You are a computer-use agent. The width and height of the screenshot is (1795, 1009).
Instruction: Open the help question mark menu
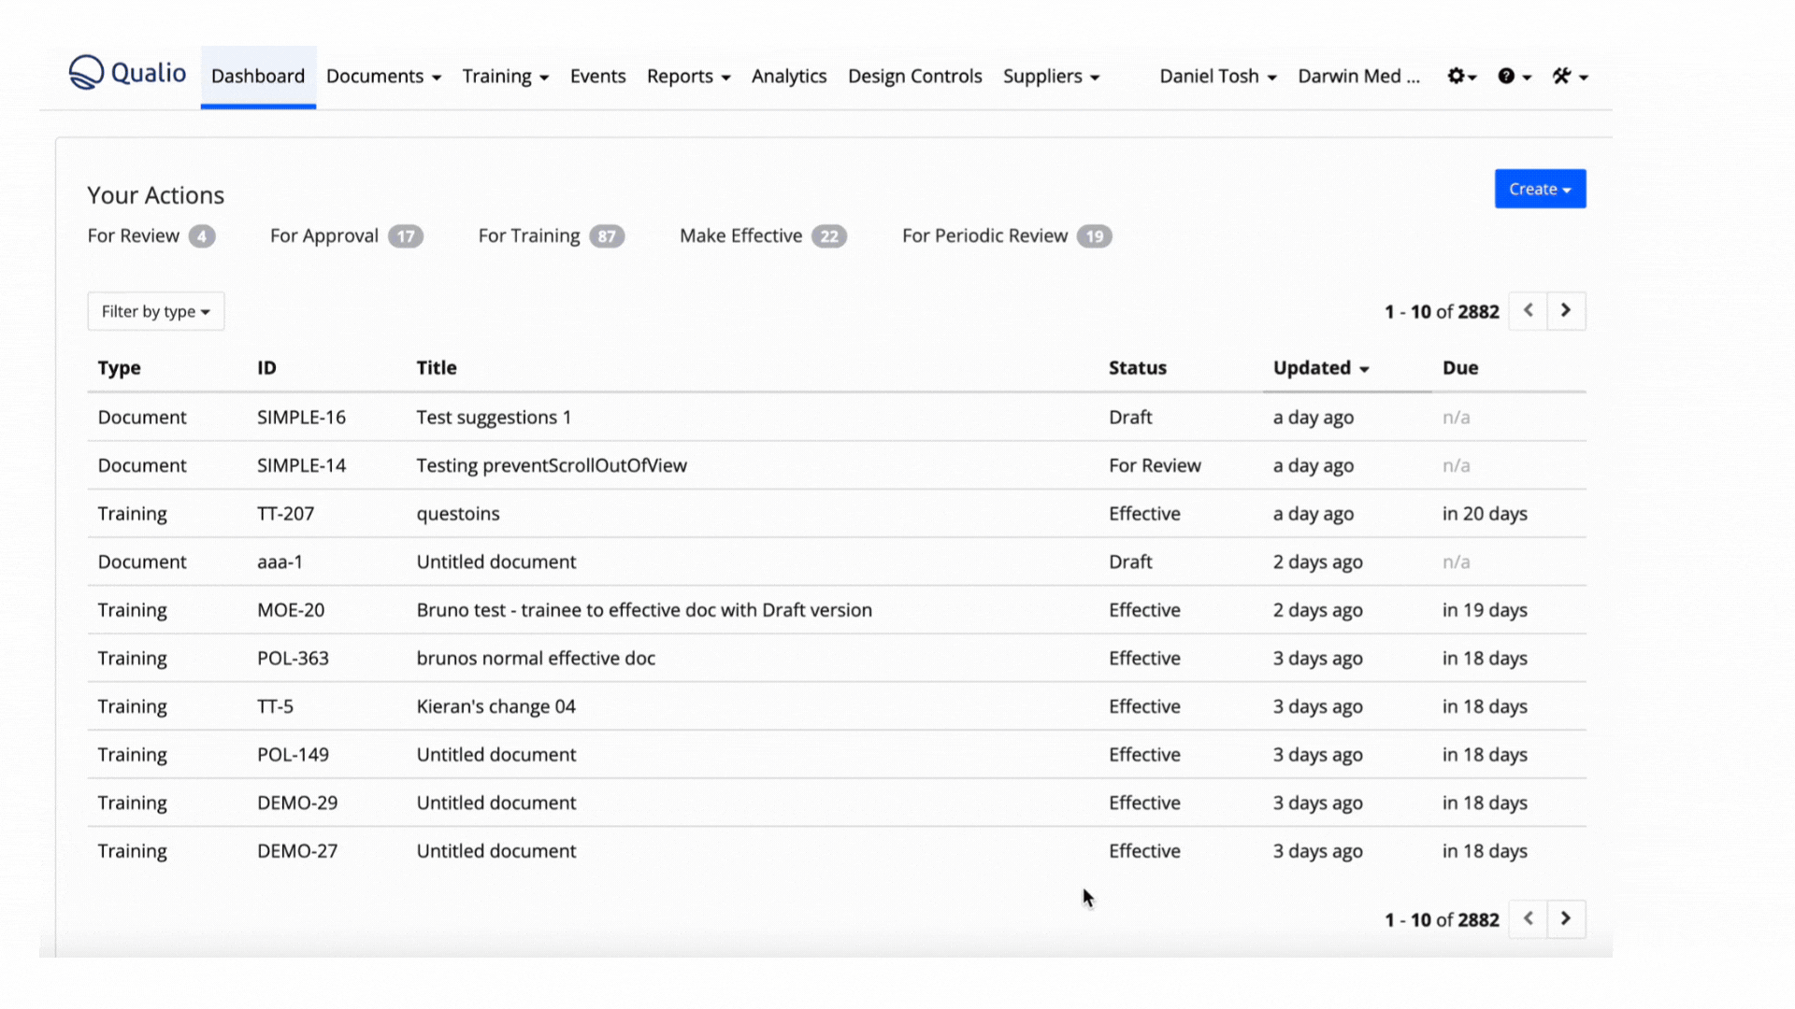(1514, 77)
